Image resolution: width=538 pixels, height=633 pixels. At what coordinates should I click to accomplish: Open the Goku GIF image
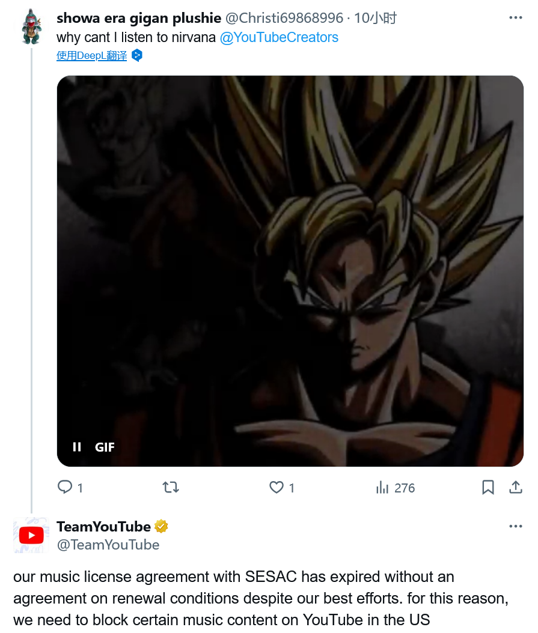(290, 270)
